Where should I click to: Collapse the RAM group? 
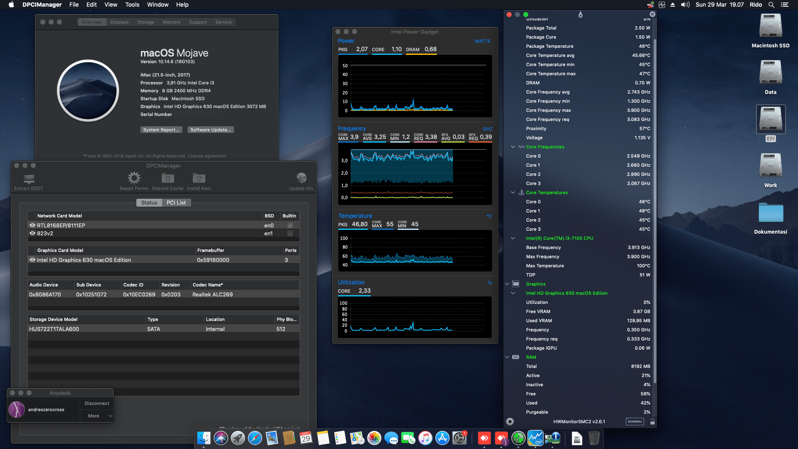507,357
